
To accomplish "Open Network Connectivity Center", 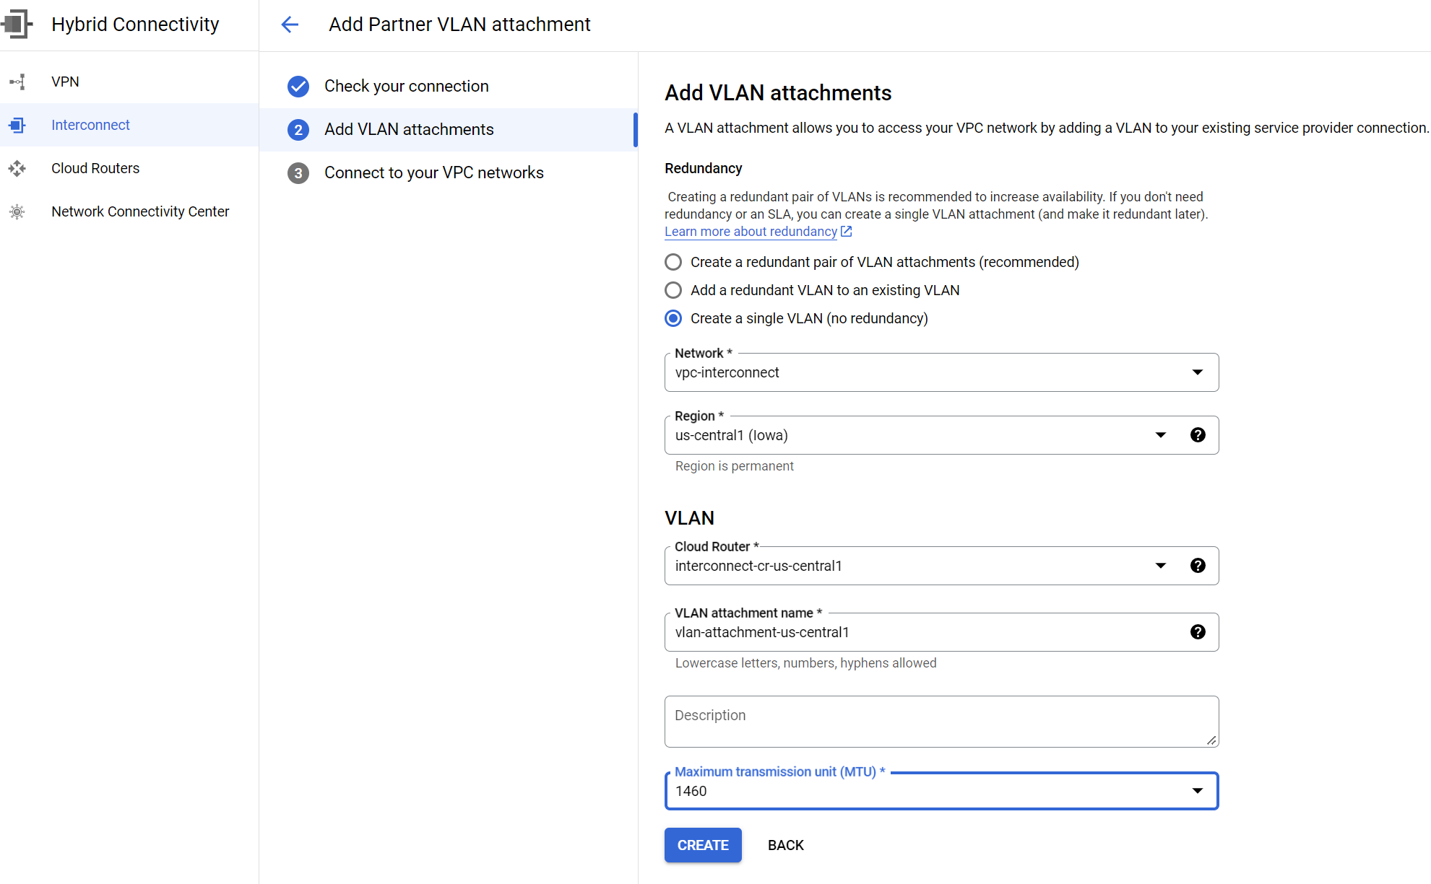I will (x=140, y=211).
